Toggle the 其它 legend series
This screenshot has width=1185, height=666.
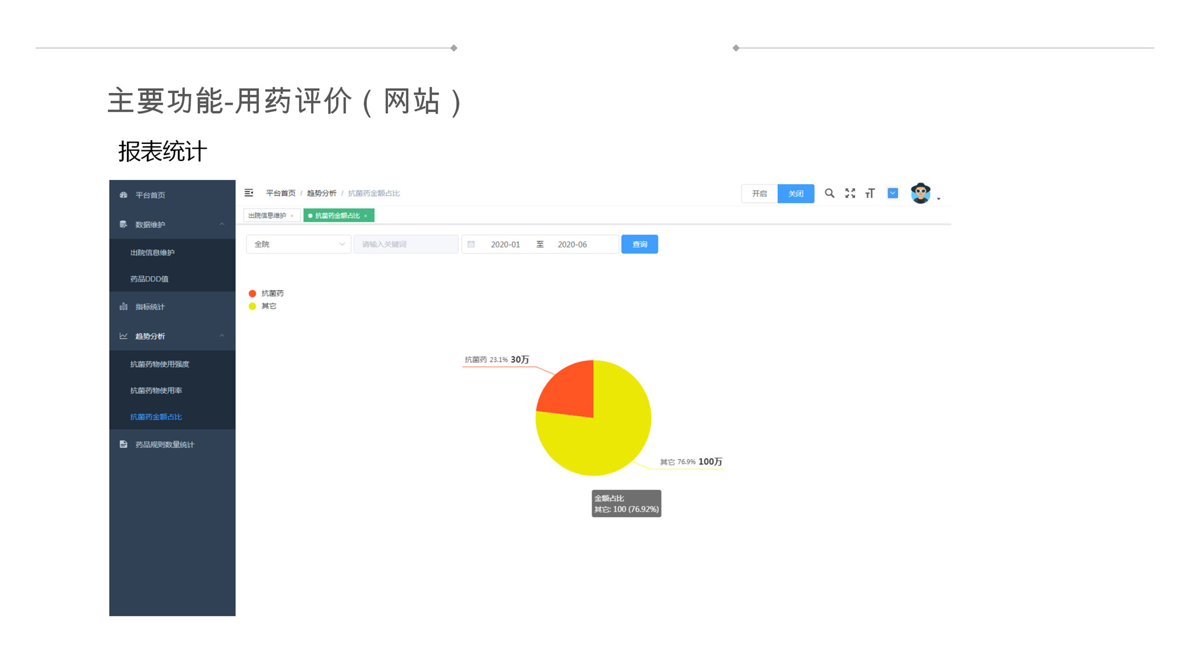pyautogui.click(x=262, y=306)
